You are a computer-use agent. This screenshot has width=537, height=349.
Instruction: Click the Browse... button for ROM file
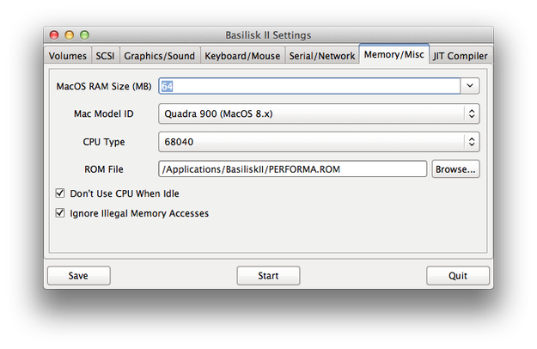pyautogui.click(x=455, y=169)
